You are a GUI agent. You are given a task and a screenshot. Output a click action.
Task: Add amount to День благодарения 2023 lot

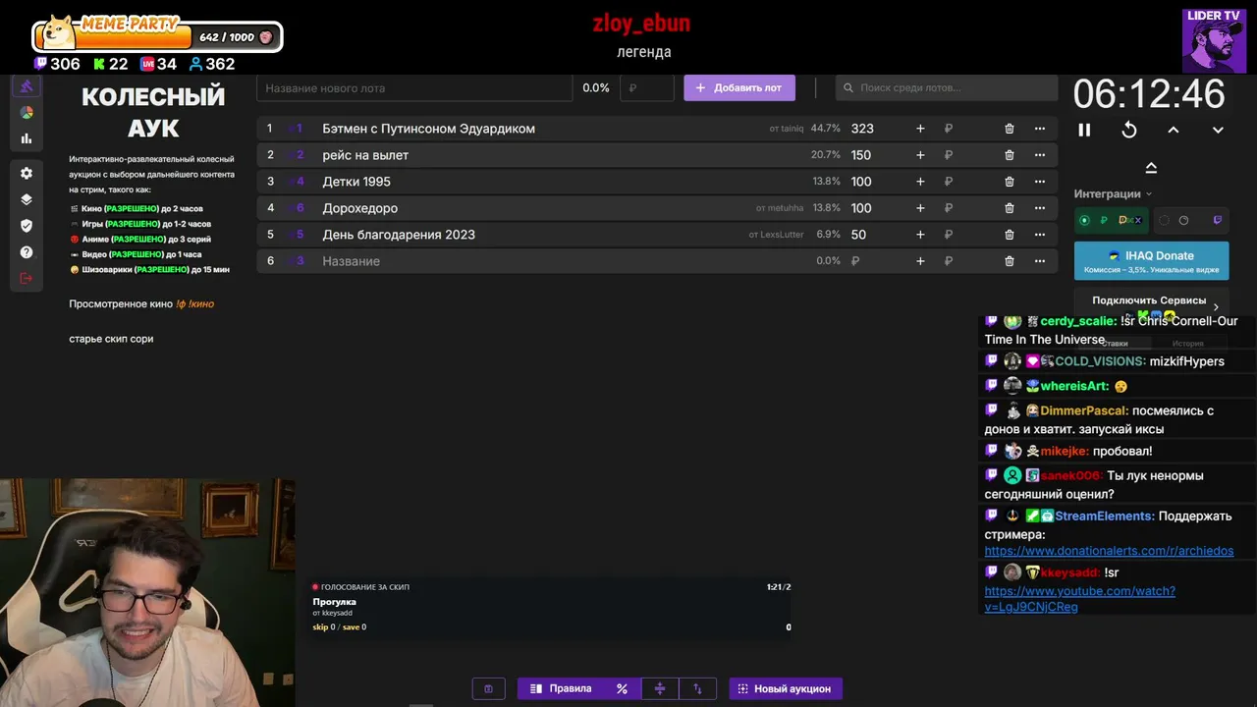[x=920, y=235]
